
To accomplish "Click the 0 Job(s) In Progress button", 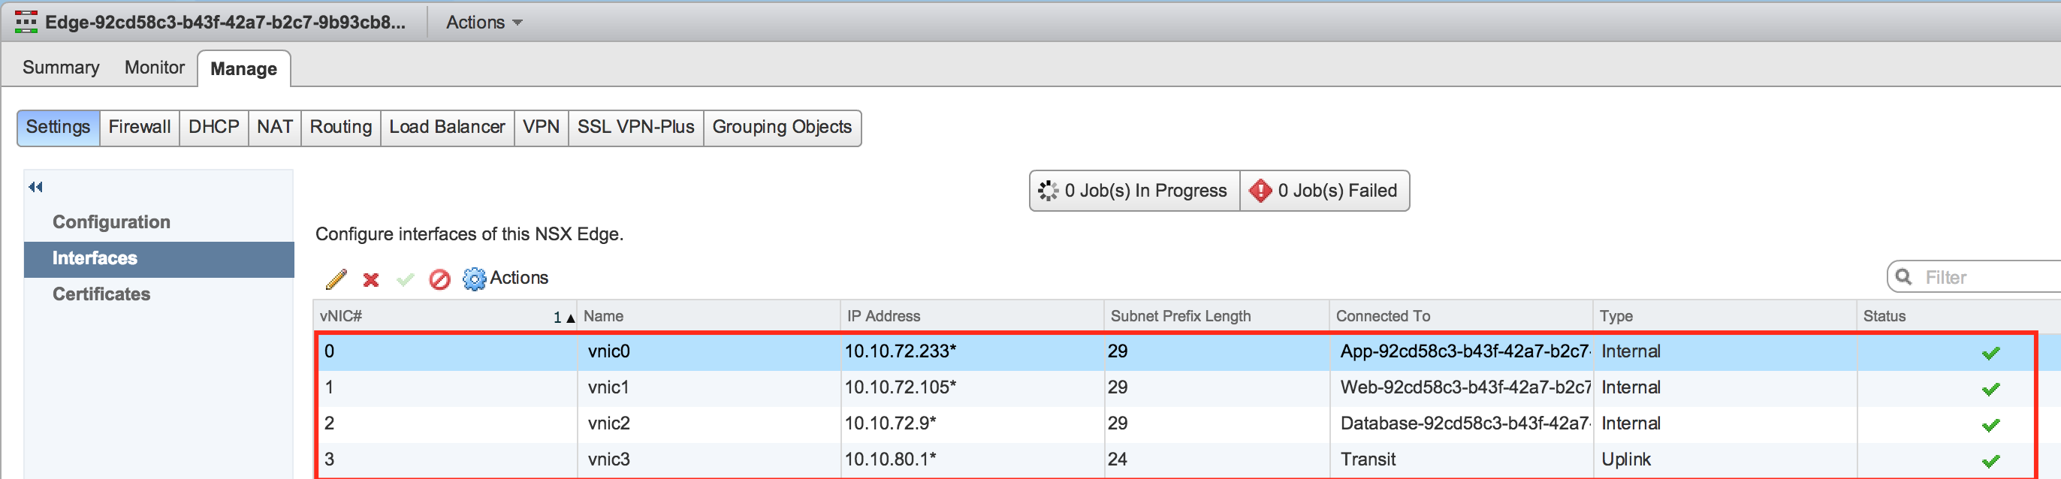I will click(1133, 190).
